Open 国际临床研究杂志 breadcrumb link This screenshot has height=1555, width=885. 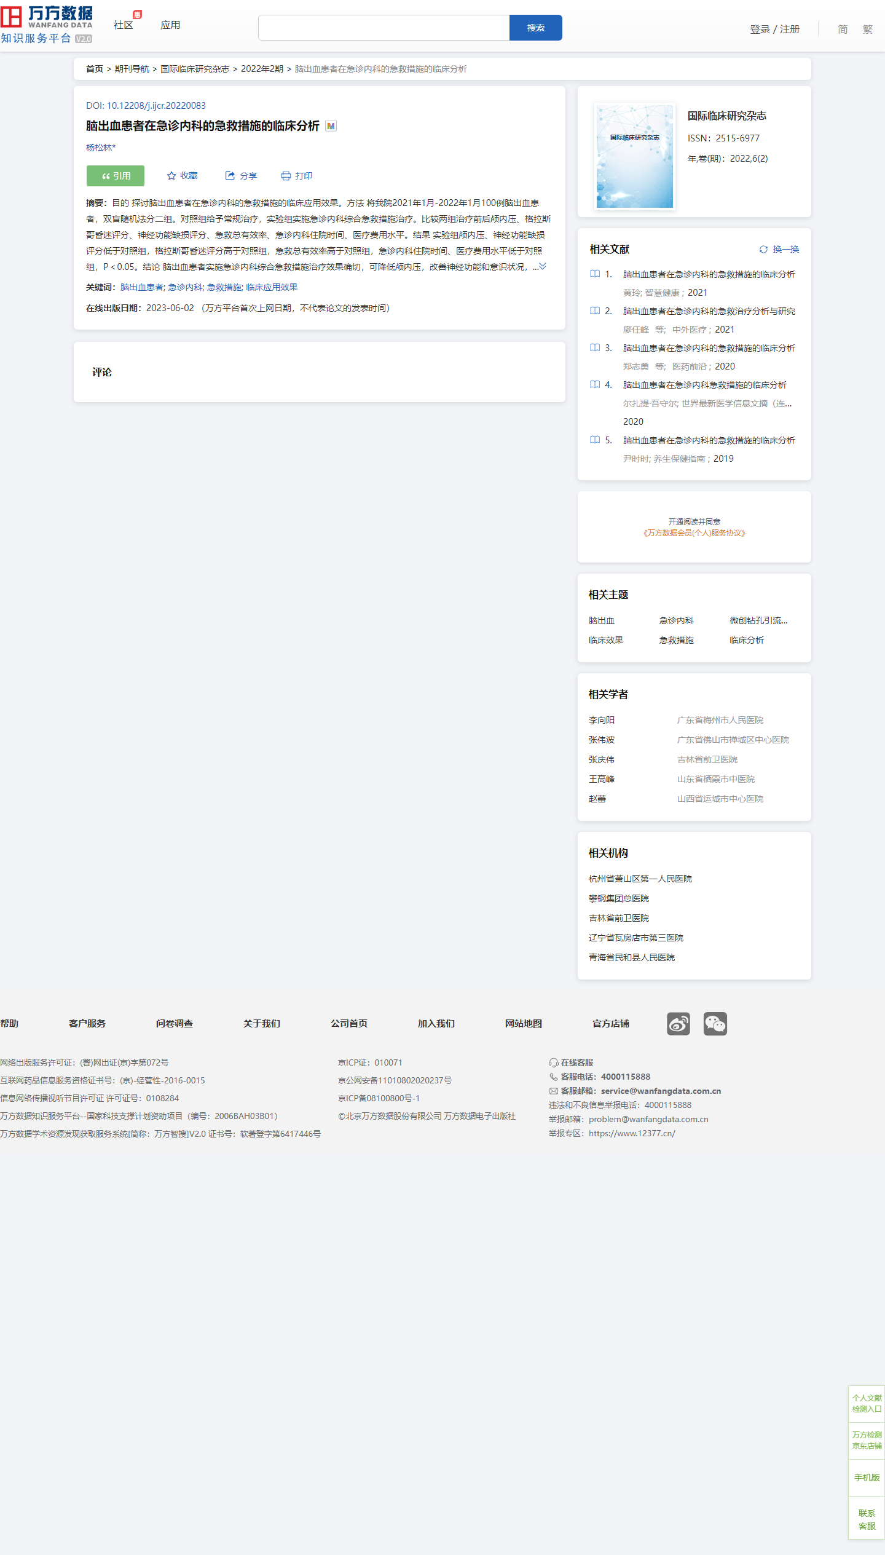pyautogui.click(x=195, y=69)
